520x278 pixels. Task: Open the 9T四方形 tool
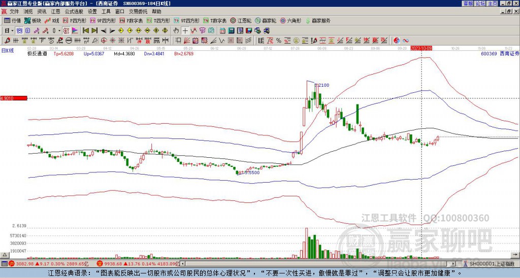(x=187, y=20)
